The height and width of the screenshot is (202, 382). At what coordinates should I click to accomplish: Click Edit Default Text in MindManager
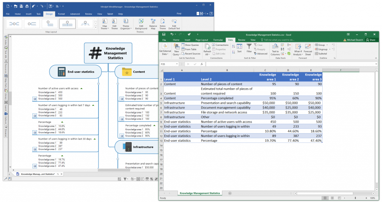tap(174, 24)
